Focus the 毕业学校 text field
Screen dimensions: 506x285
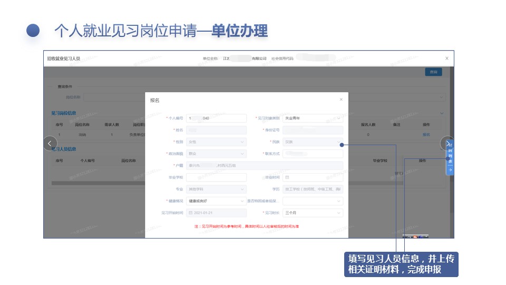click(x=216, y=177)
